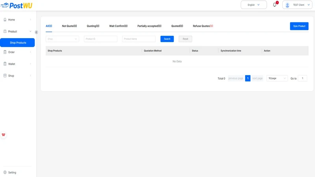This screenshot has width=315, height=177.
Task: Click the Order sidebar icon
Action: (5, 52)
